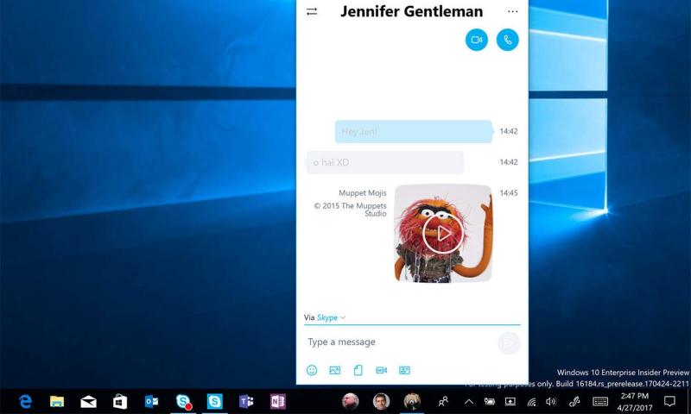Click the screen projection tray icon
This screenshot has height=414, width=691.
tap(510, 401)
